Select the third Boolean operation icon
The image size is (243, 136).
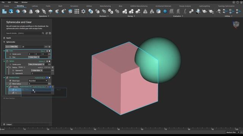(x=104, y=11)
